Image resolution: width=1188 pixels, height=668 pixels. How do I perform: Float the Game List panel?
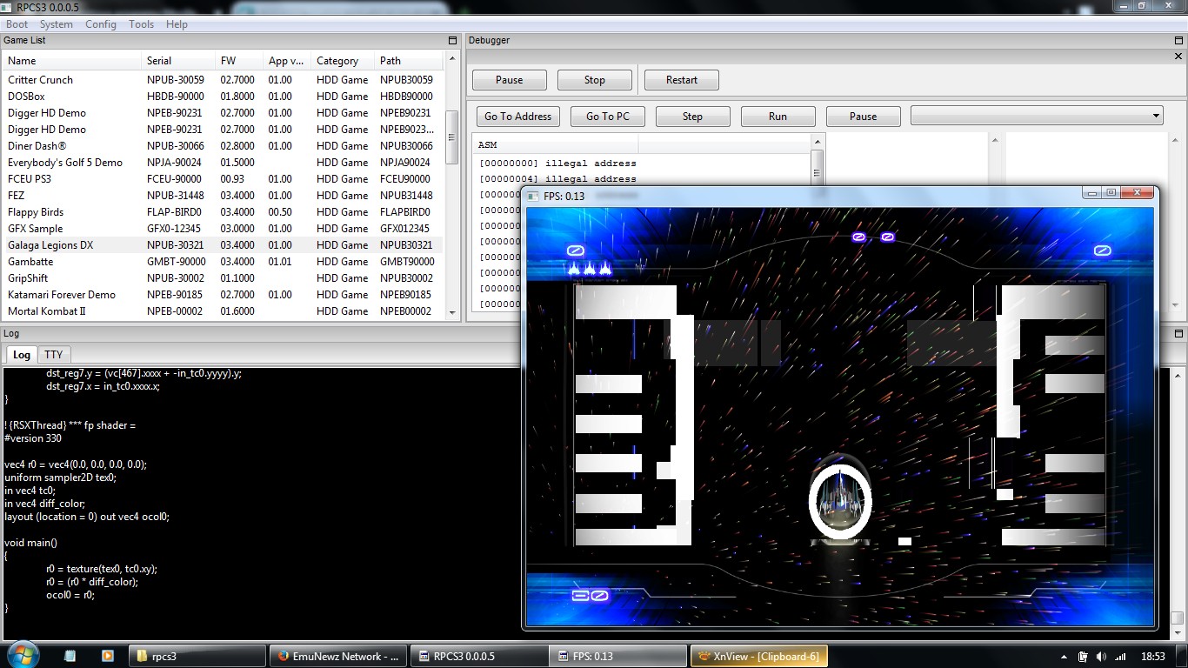(452, 41)
